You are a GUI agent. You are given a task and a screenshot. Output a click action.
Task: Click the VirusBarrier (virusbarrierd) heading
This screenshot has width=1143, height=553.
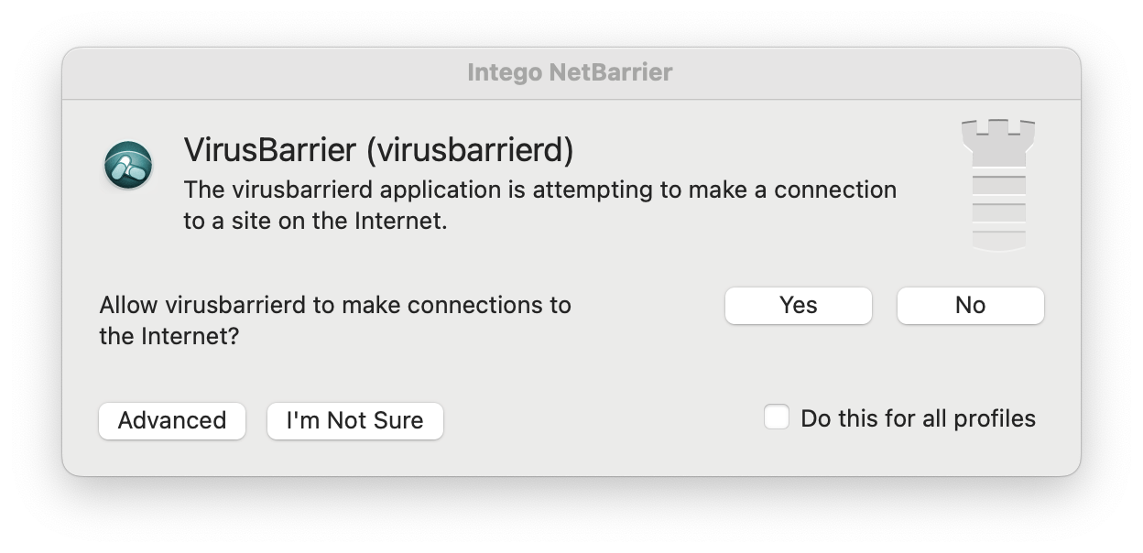(379, 150)
